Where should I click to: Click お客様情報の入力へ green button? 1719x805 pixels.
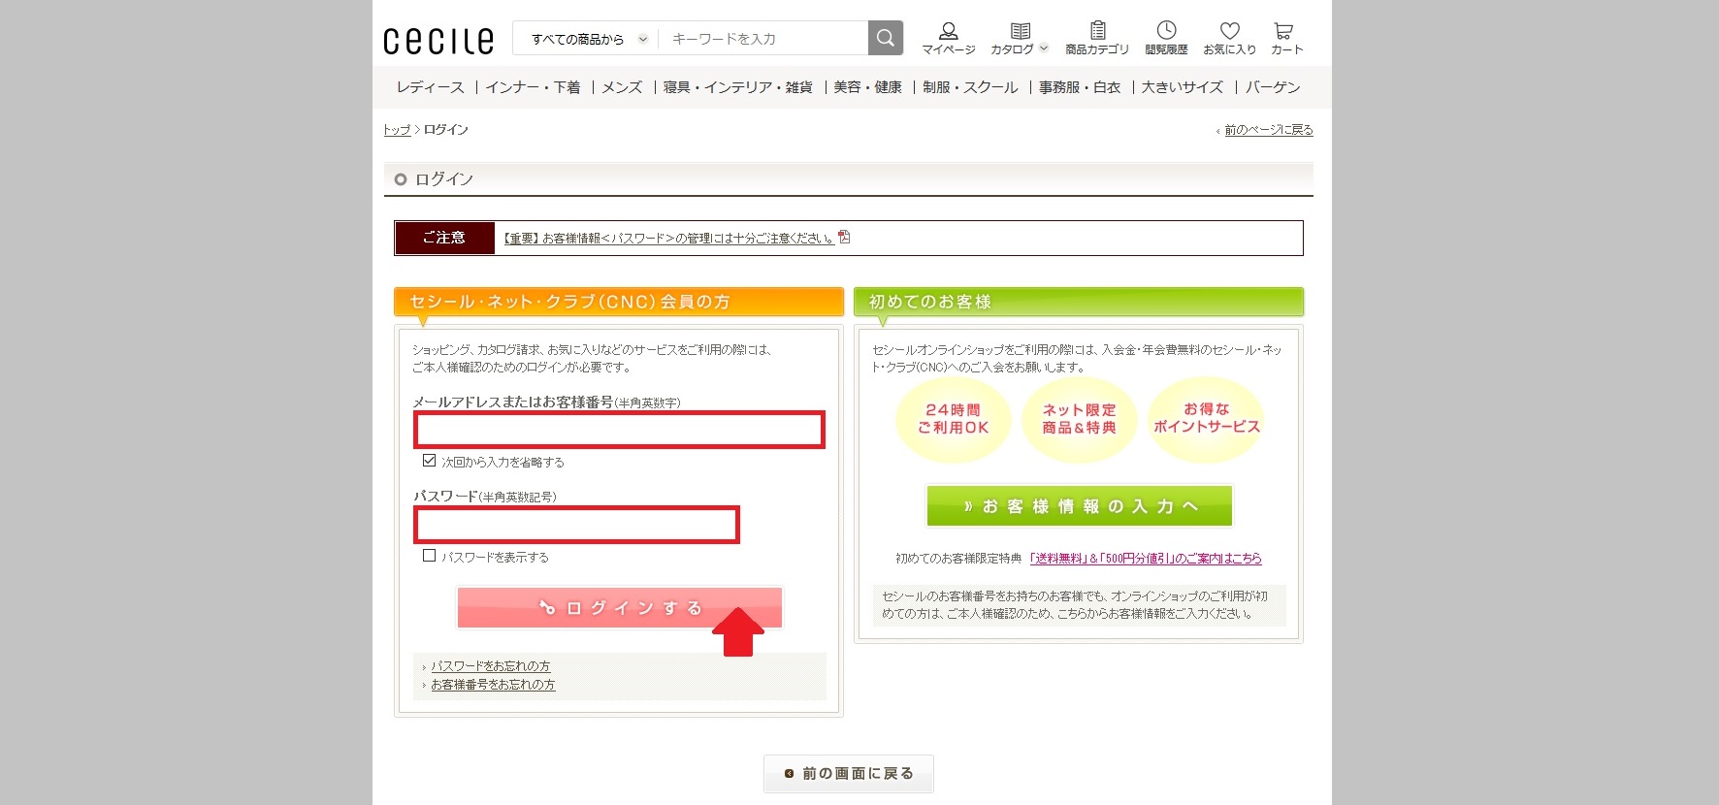coord(1079,506)
